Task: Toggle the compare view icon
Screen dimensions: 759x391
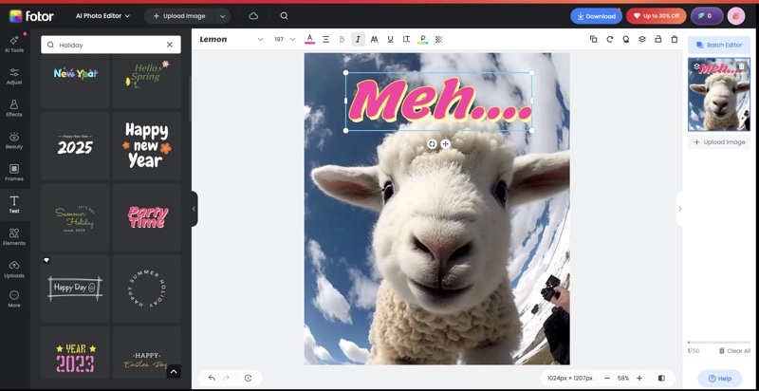Action: (x=661, y=378)
